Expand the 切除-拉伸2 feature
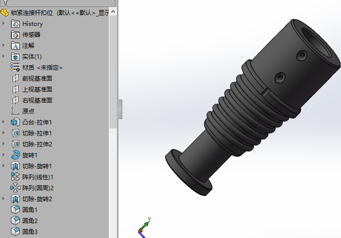The width and height of the screenshot is (341, 238). point(3,144)
